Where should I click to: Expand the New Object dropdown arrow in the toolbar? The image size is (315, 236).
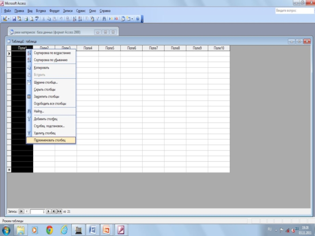[x=132, y=18]
